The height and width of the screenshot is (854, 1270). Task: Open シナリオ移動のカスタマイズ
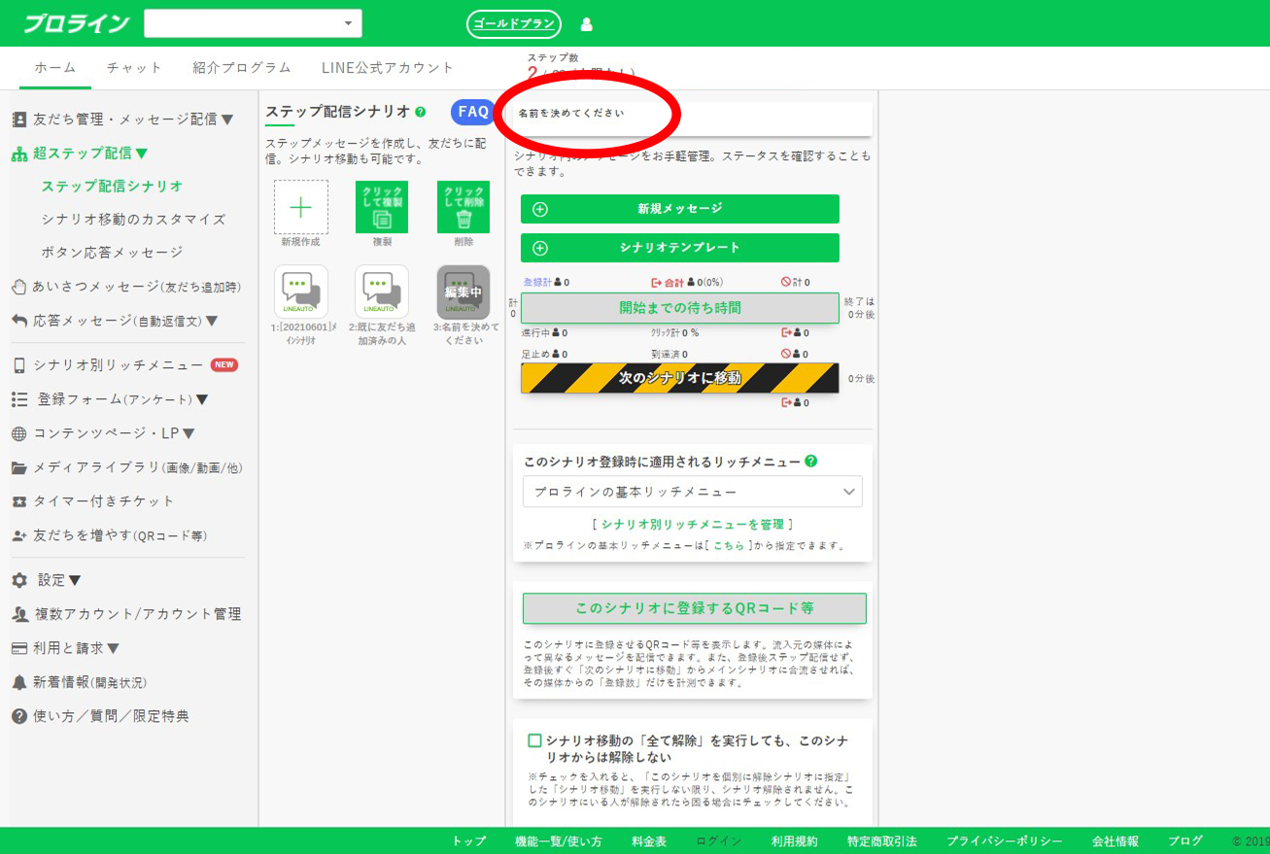pyautogui.click(x=133, y=220)
